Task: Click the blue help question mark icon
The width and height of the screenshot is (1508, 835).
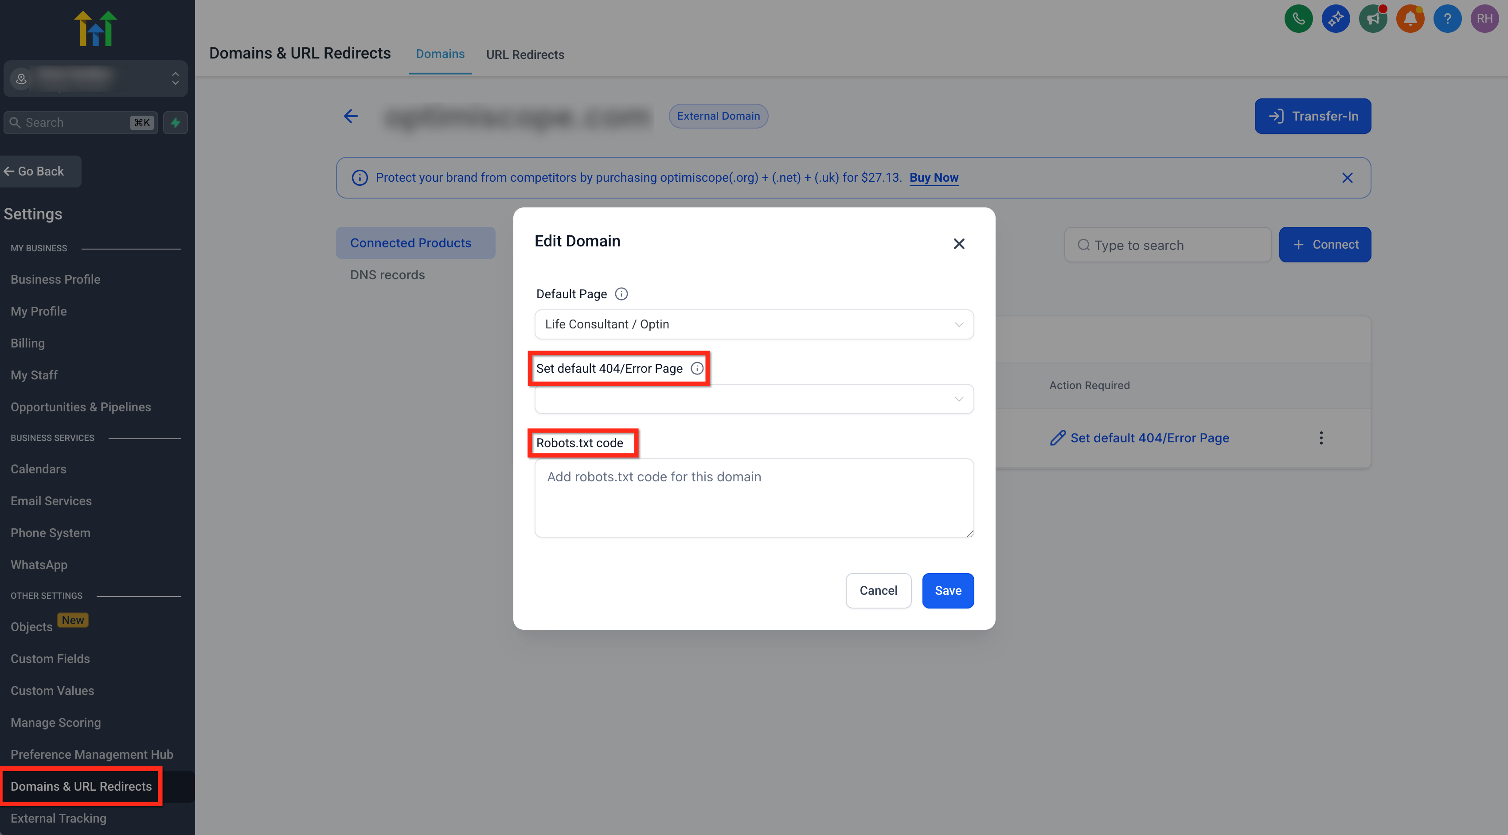Action: 1447,19
